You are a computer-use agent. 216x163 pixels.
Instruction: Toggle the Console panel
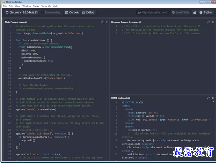[72, 12]
